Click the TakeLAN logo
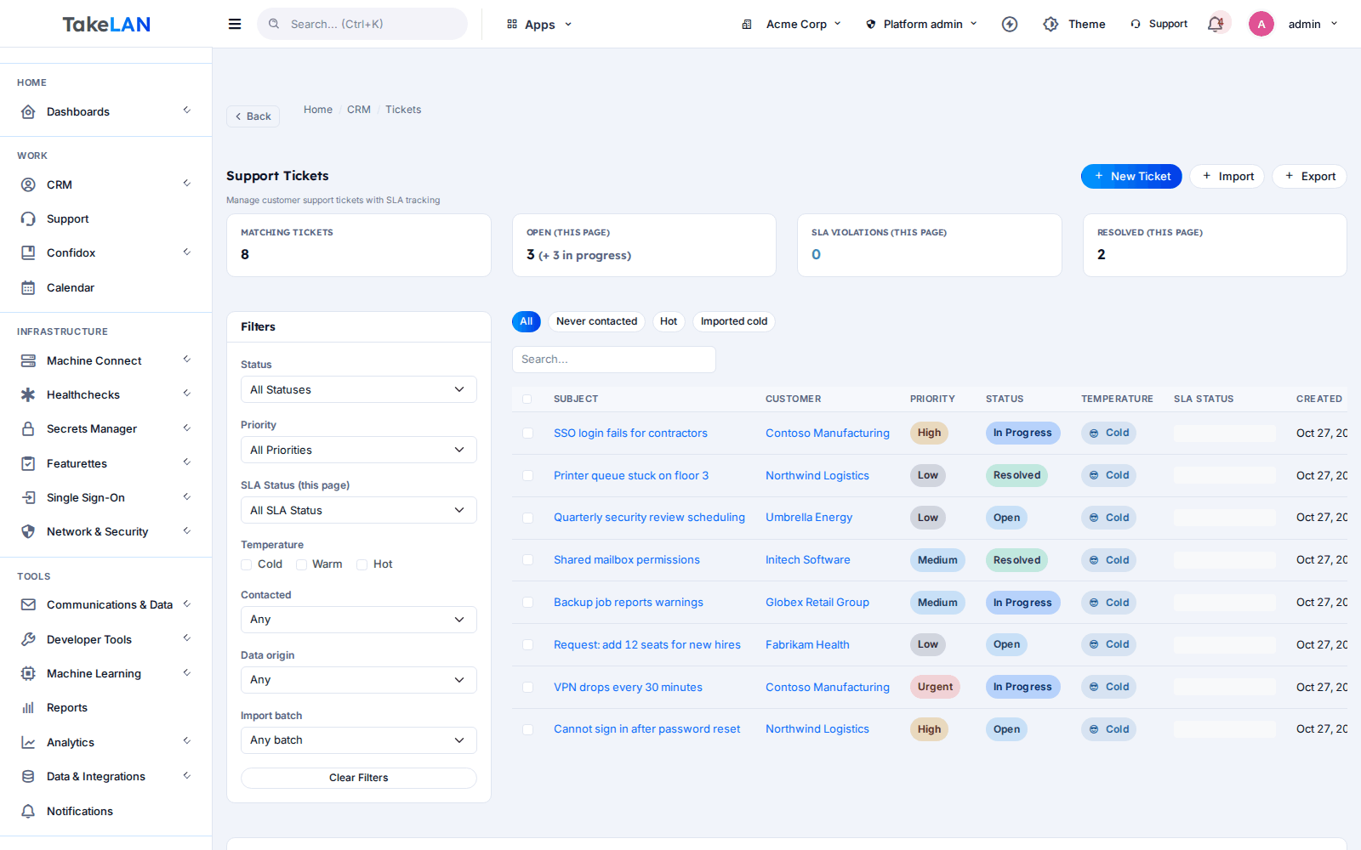The image size is (1361, 850). (106, 24)
